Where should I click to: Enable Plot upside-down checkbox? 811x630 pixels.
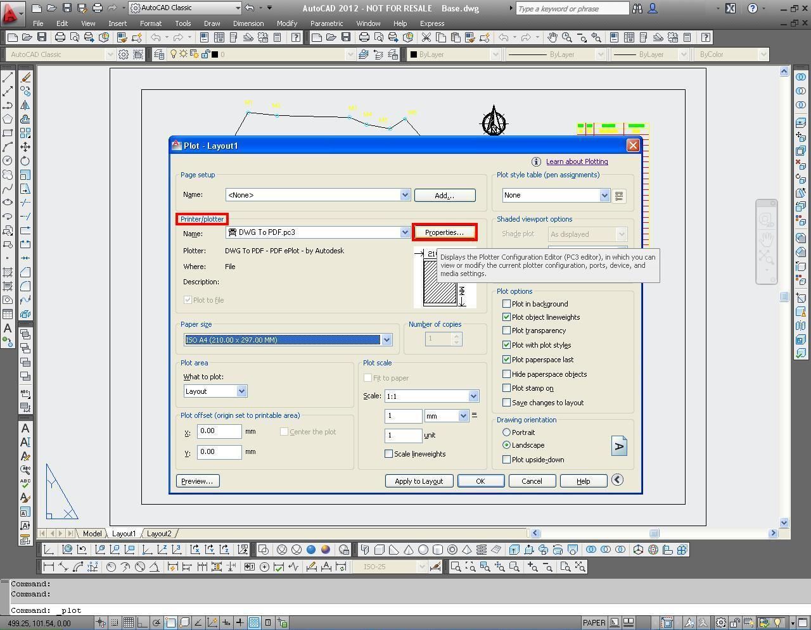click(x=506, y=460)
